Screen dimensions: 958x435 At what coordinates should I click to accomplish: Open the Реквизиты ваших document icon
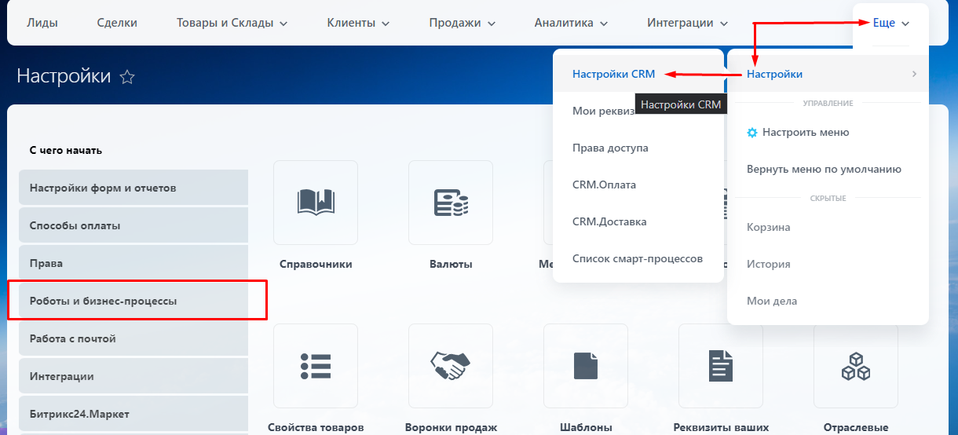pyautogui.click(x=721, y=366)
